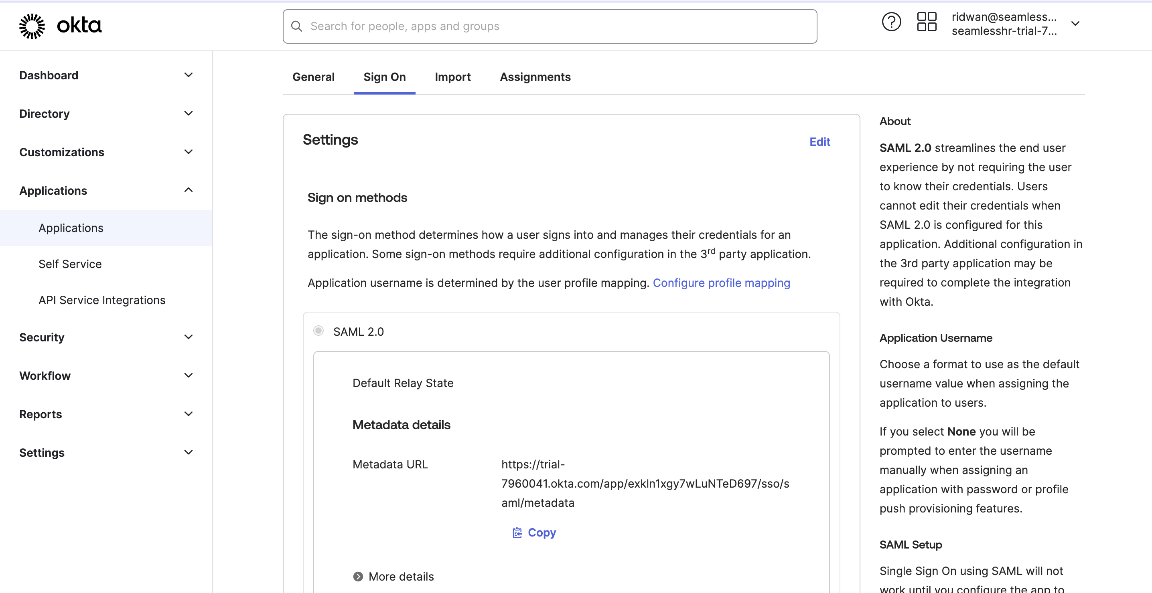Click the search magnifier icon
This screenshot has height=593, width=1152.
coord(296,26)
